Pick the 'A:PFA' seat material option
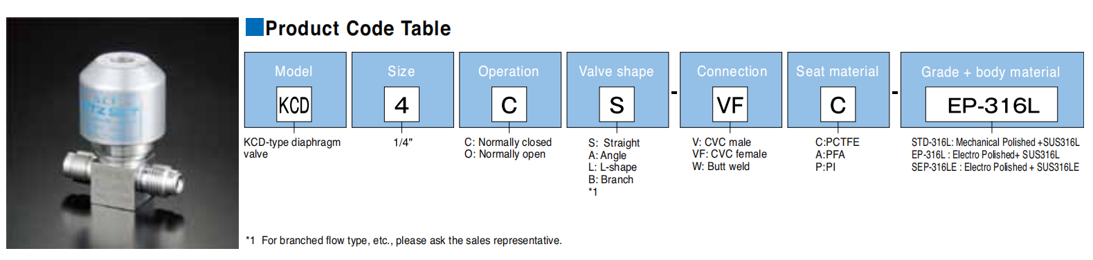 click(830, 155)
